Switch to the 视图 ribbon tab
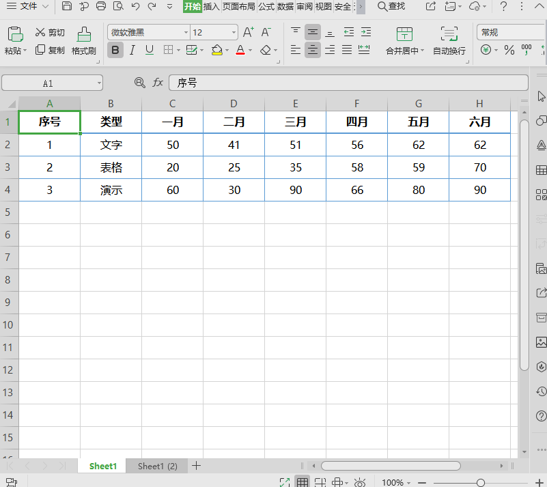The width and height of the screenshot is (547, 487). 324,6
